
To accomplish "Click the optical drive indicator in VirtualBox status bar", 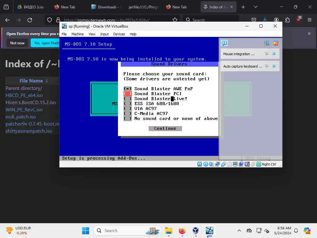I will click(206, 164).
